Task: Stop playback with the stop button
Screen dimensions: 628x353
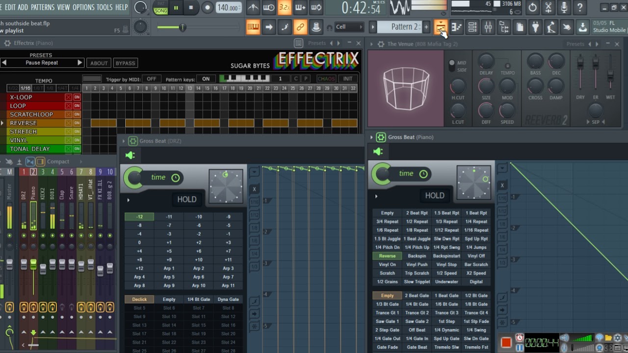Action: (x=191, y=7)
